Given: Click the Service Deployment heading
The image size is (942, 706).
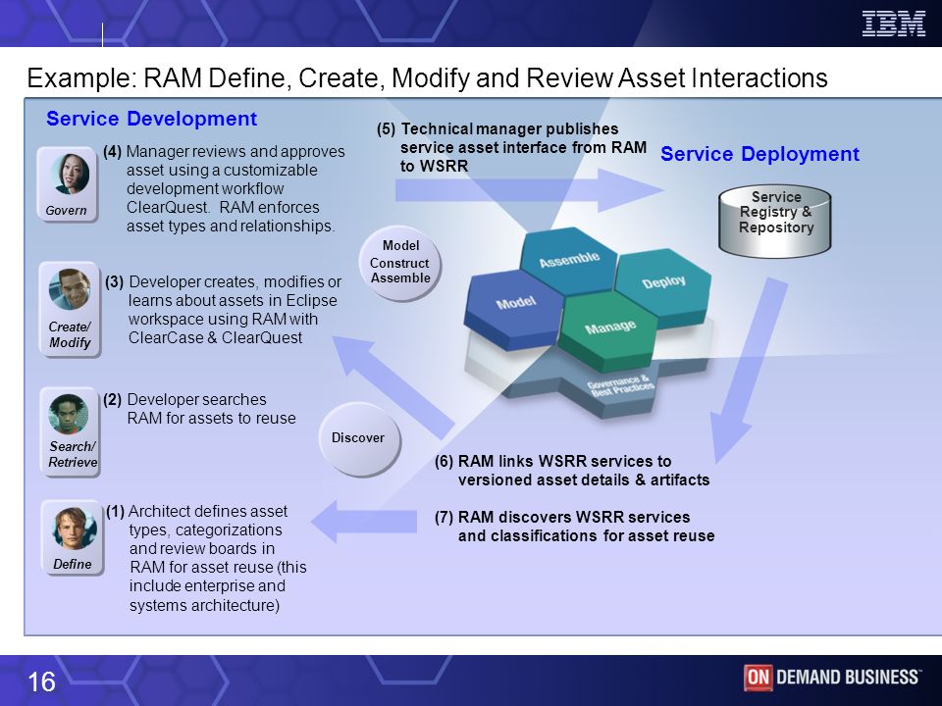Looking at the screenshot, I should (x=759, y=154).
